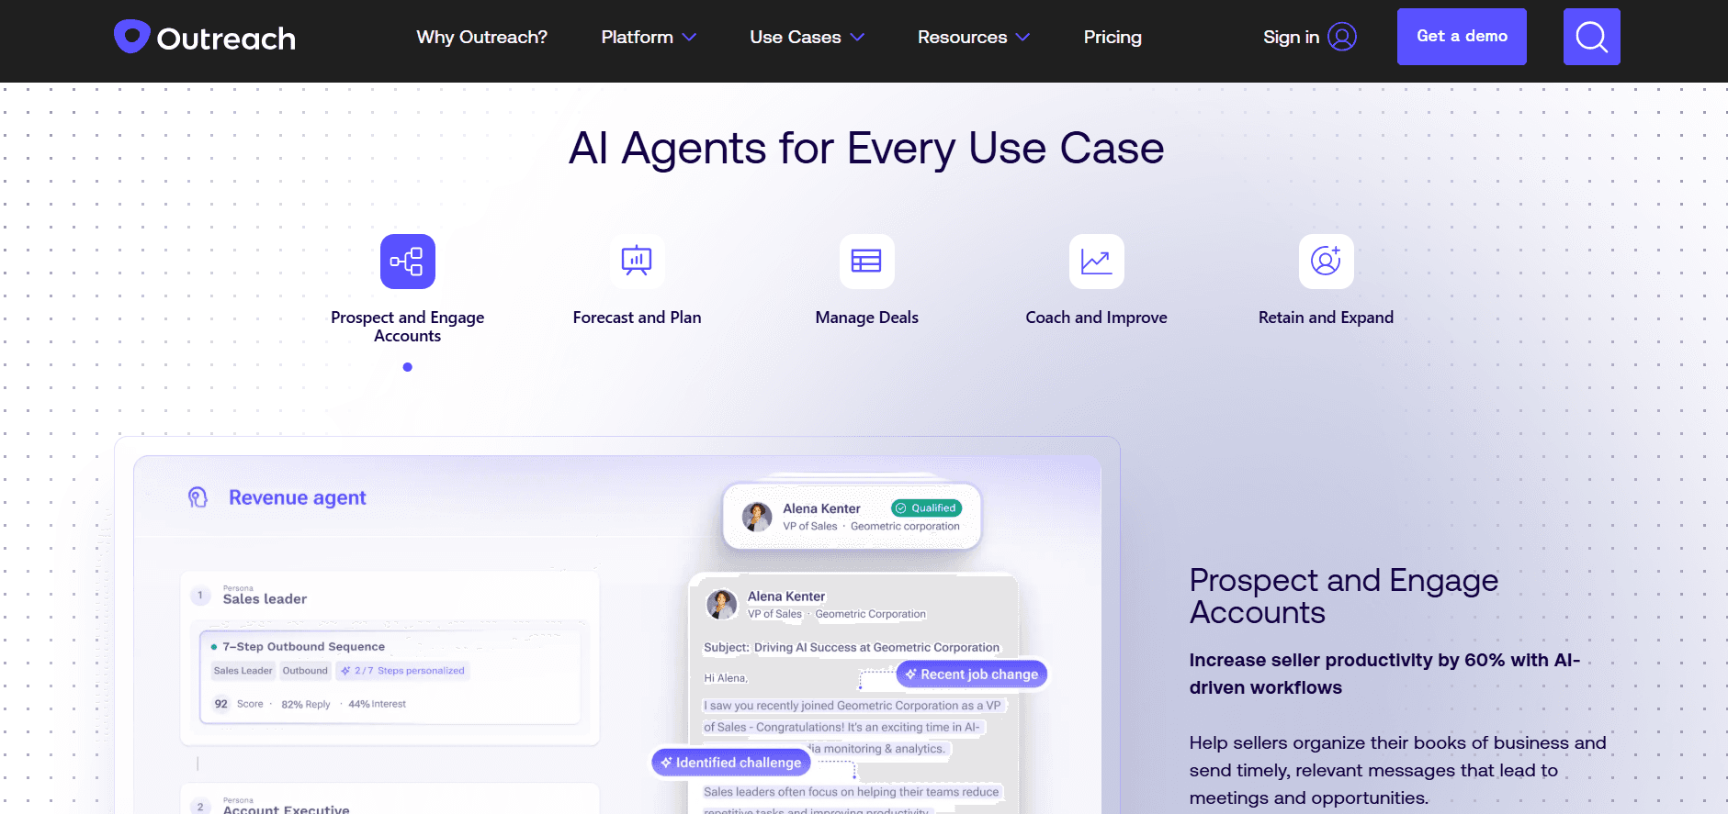Switch to Manage Deals tab label
Screen dimensions: 1728x814
pyautogui.click(x=867, y=318)
